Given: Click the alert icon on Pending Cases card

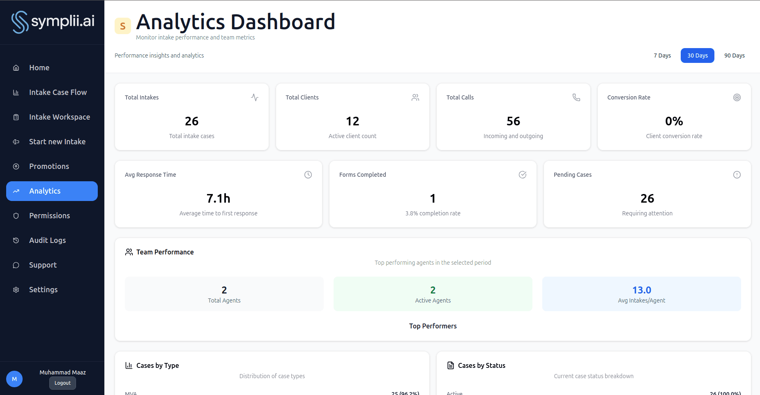Looking at the screenshot, I should point(737,175).
